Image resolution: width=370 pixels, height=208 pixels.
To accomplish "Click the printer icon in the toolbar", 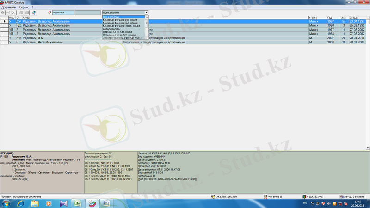I will coord(21,12).
